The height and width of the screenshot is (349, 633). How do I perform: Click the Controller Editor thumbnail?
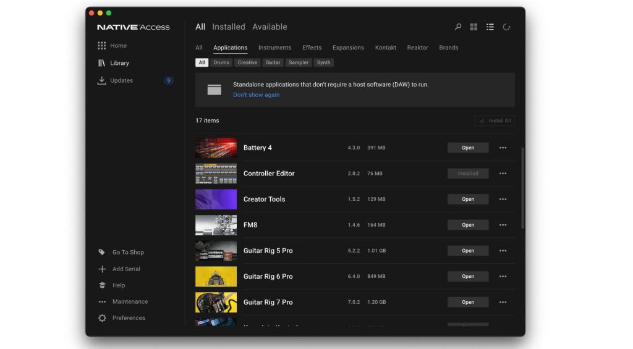[216, 174]
